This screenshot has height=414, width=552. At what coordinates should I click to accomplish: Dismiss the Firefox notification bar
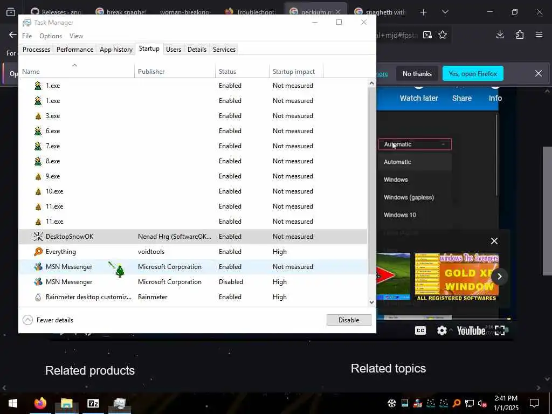coord(539,73)
